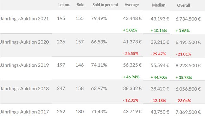Click the +5.02% average change for 2021
This screenshot has height=117, width=205.
pos(130,30)
